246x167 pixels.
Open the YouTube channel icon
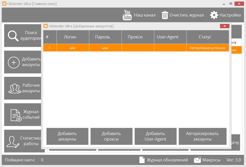127,15
